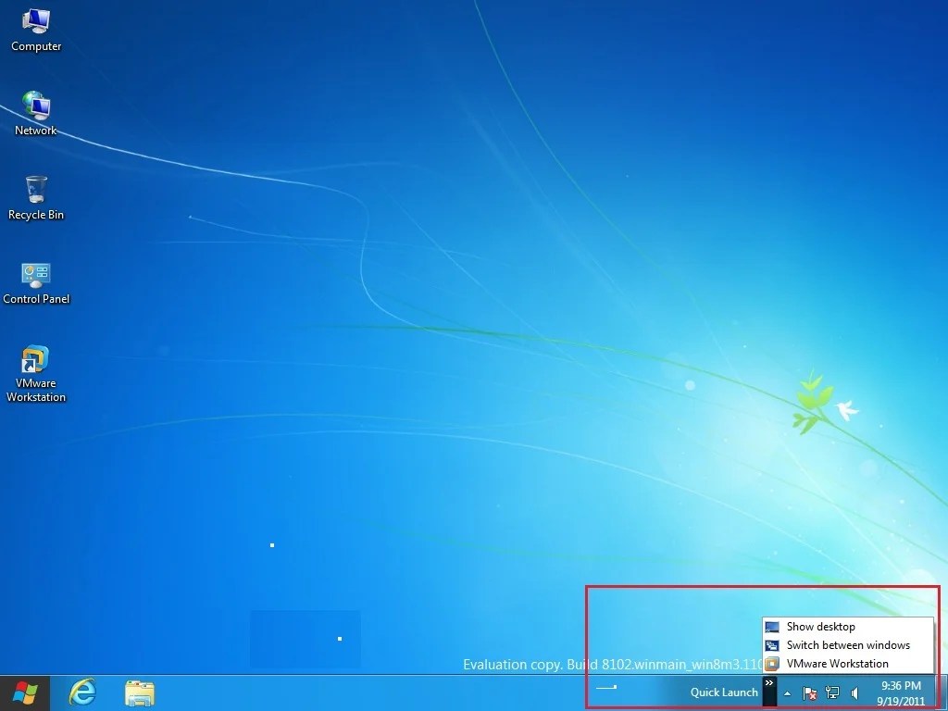Screen dimensions: 948x711
Task: Launch Internet Explorer from the taskbar
Action: 82,692
